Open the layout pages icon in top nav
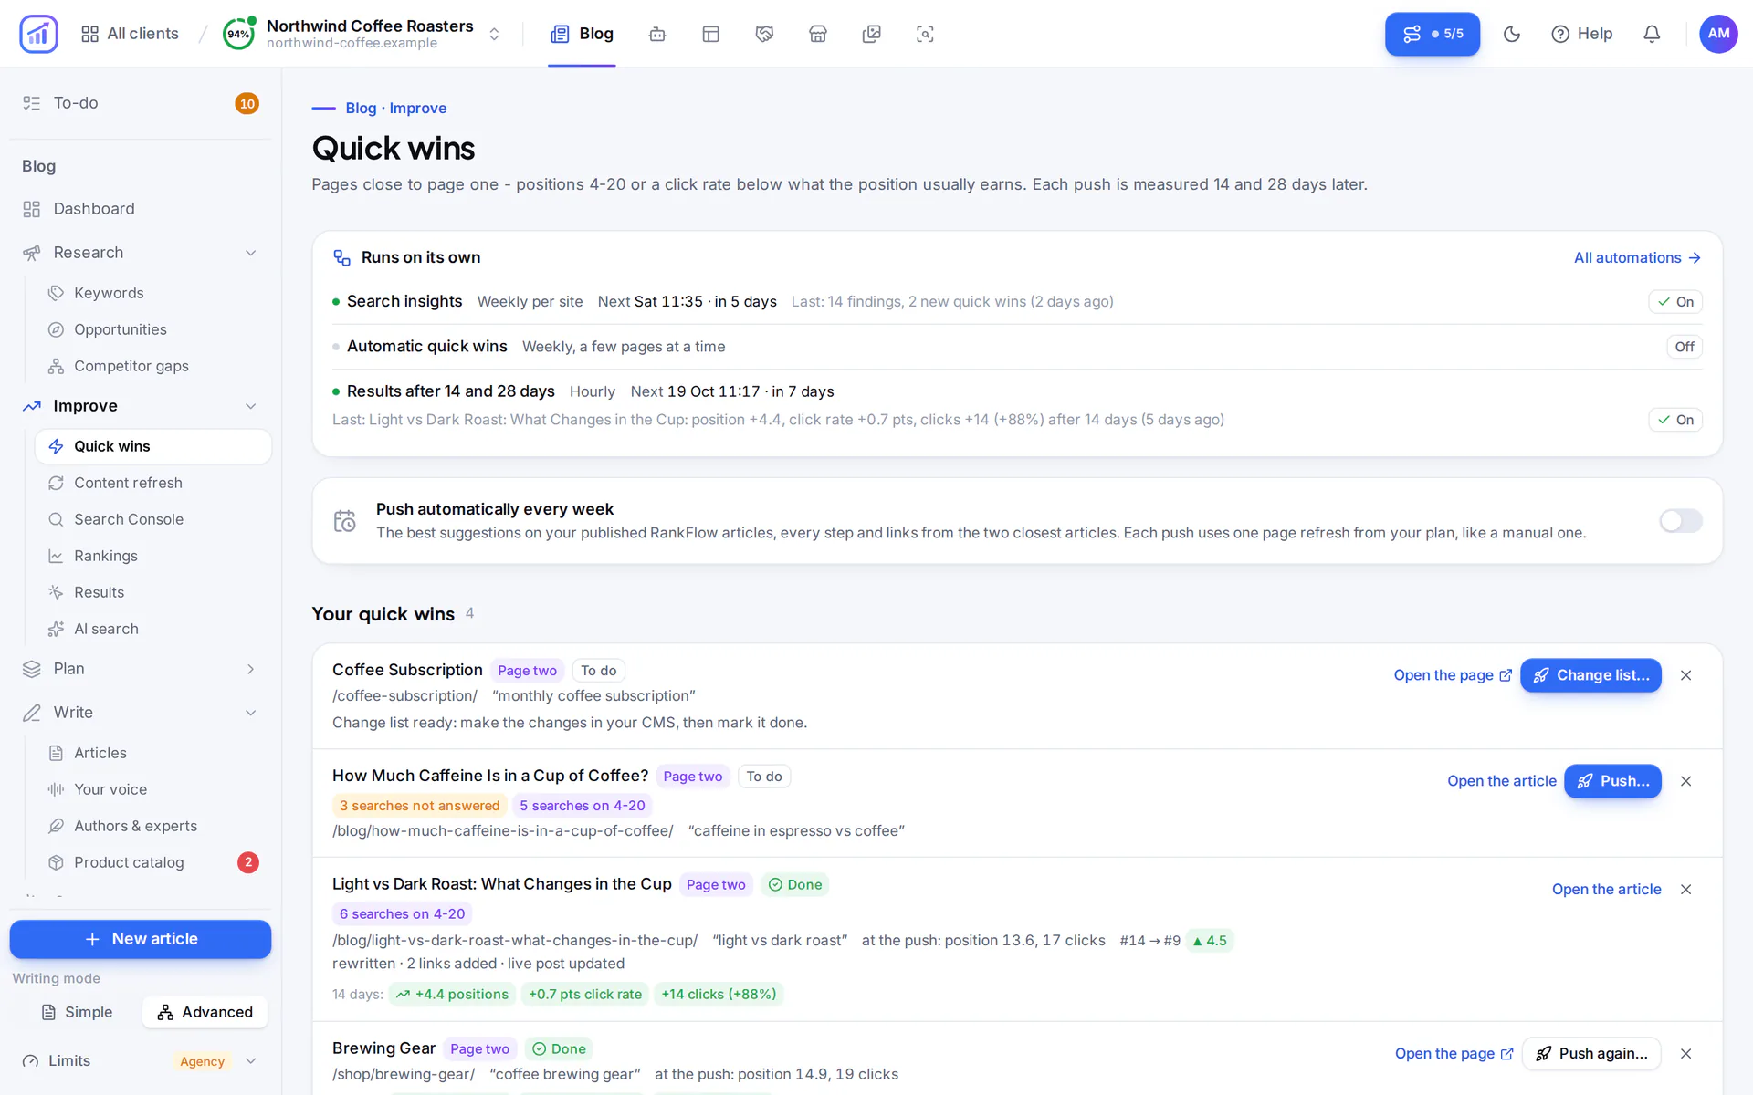This screenshot has height=1095, width=1753. coord(711,34)
